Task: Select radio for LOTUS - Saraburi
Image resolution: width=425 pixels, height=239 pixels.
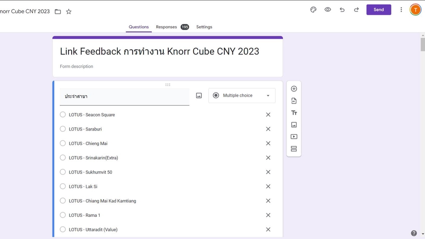Action: (62, 129)
